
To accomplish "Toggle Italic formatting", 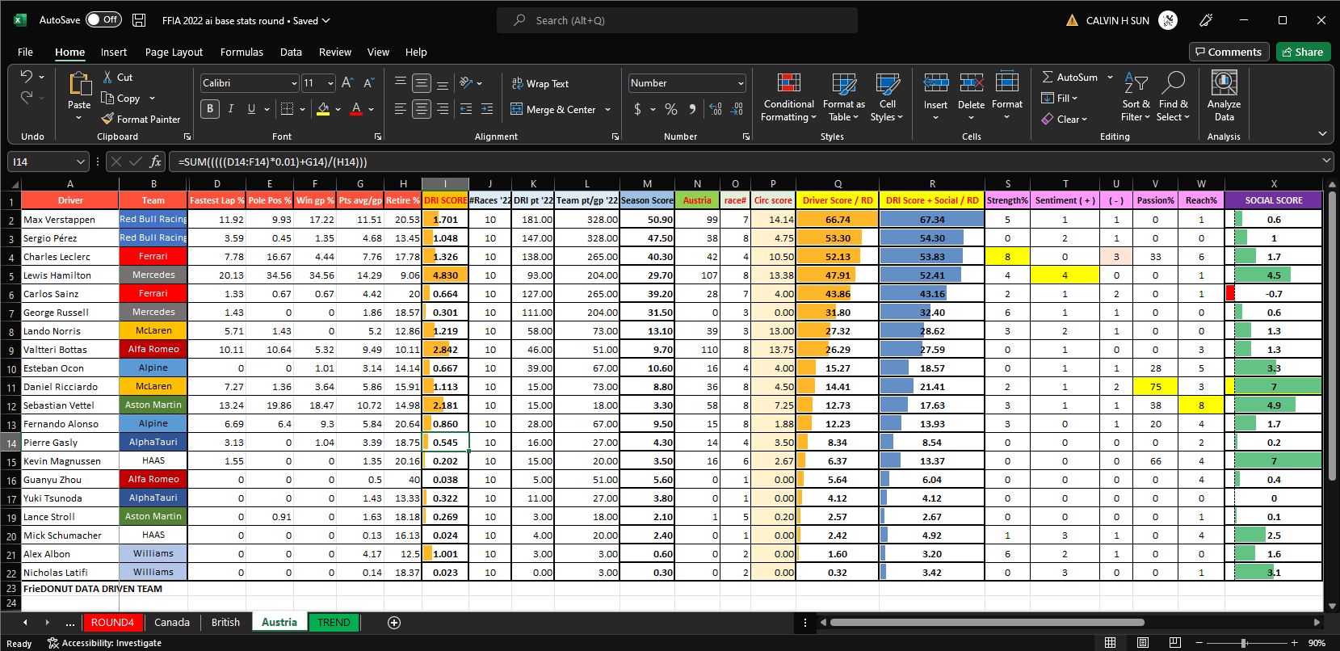I will tap(231, 108).
